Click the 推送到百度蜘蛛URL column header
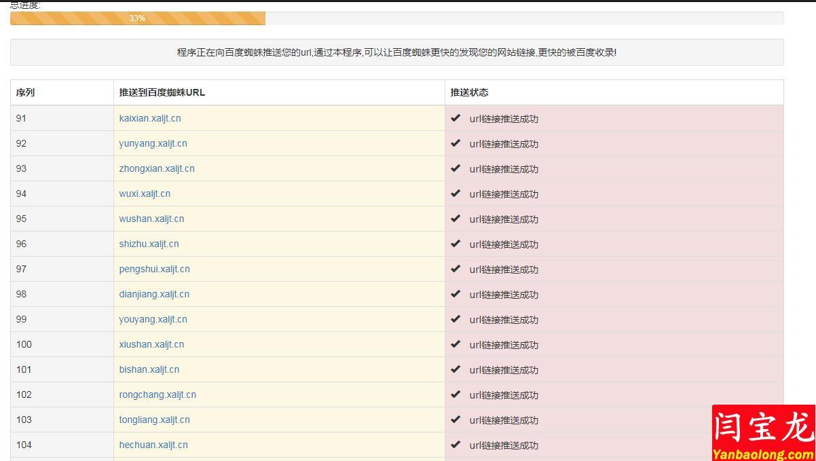816x461 pixels. pos(162,92)
